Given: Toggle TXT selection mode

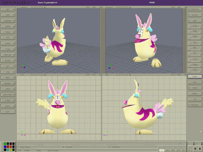Looking at the screenshot, I should (178, 150).
